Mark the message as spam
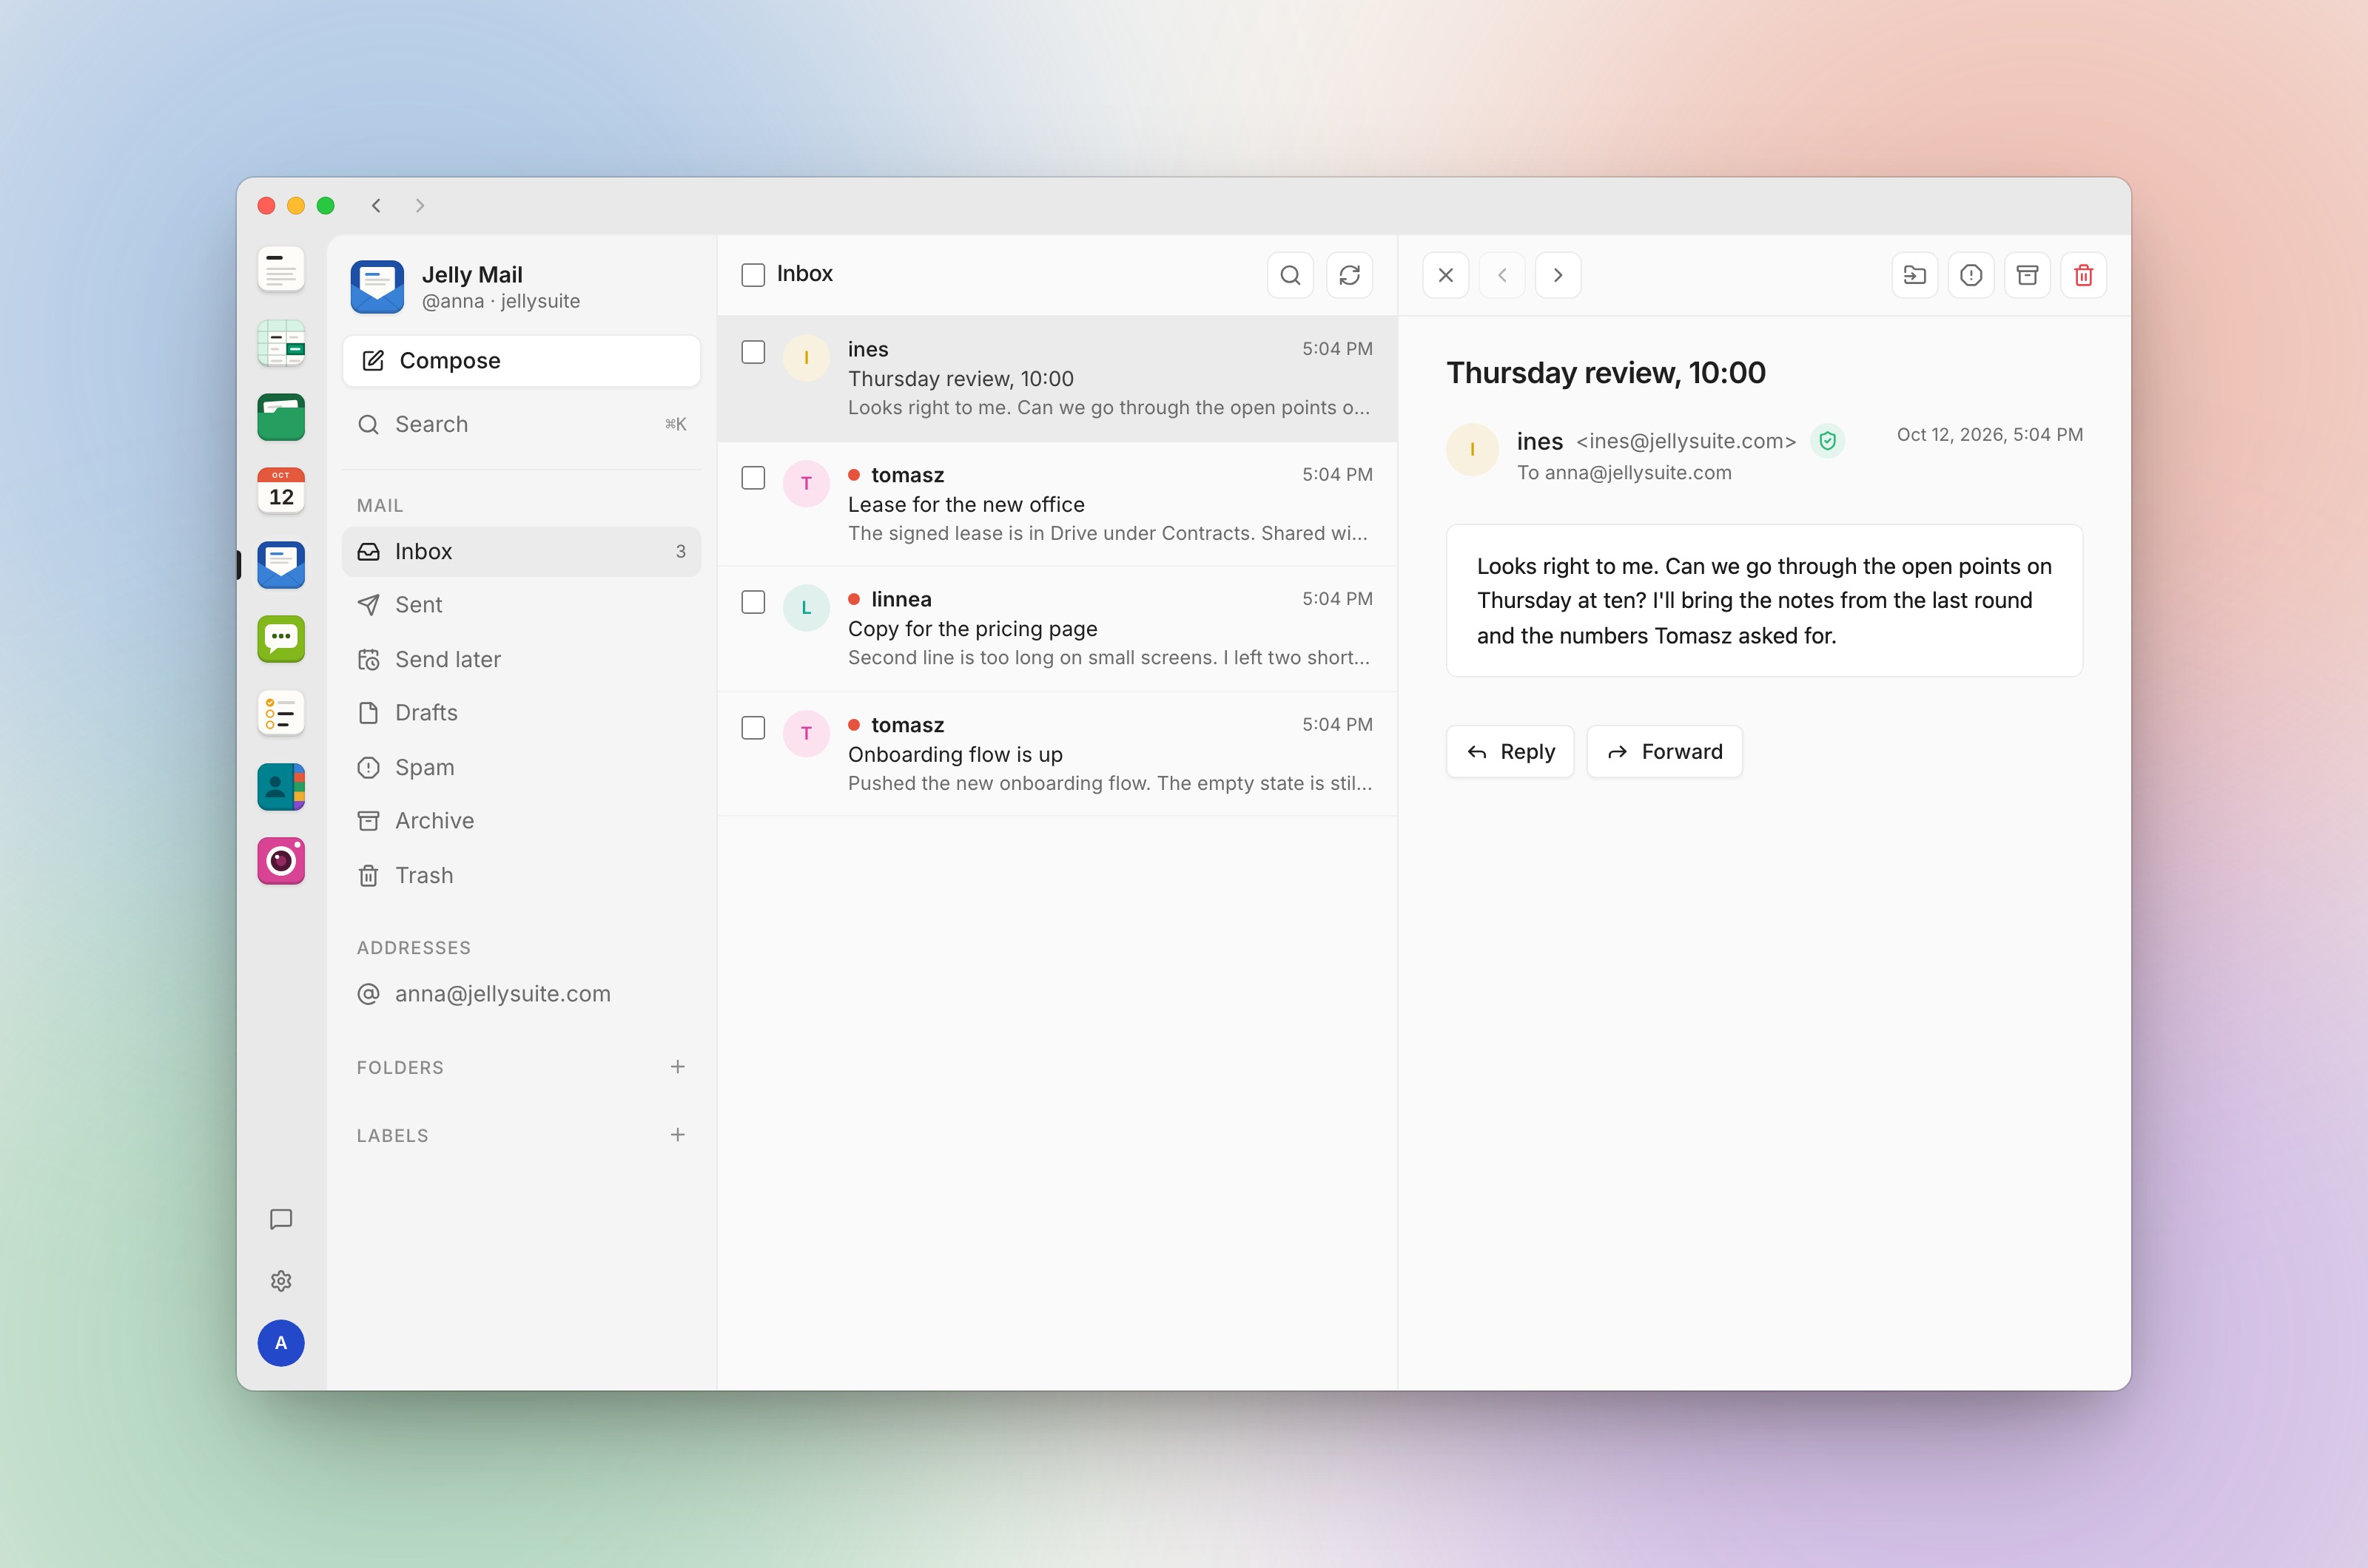This screenshot has width=2368, height=1568. [1971, 275]
